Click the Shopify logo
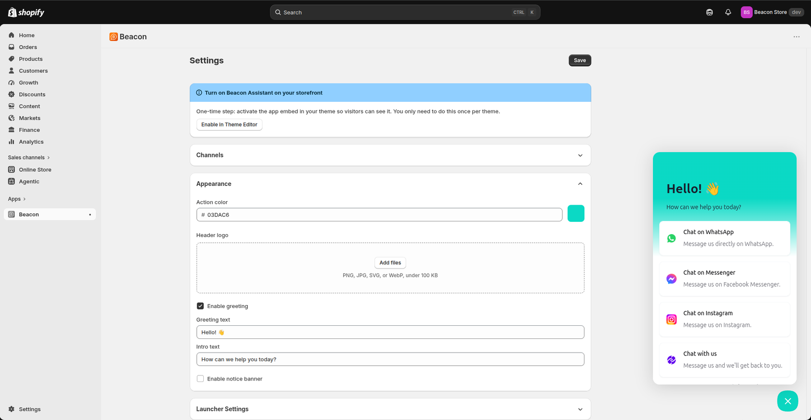 click(x=26, y=12)
